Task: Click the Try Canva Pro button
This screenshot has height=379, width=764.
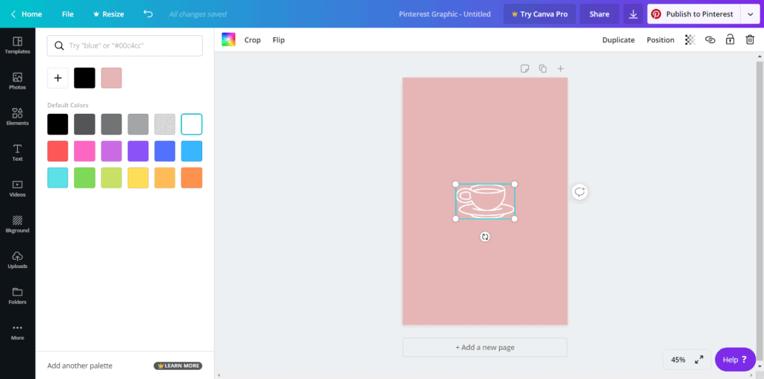Action: click(x=539, y=14)
